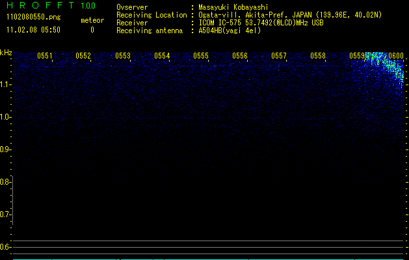
Task: Click the Receiving Location label
Action: pos(152,15)
